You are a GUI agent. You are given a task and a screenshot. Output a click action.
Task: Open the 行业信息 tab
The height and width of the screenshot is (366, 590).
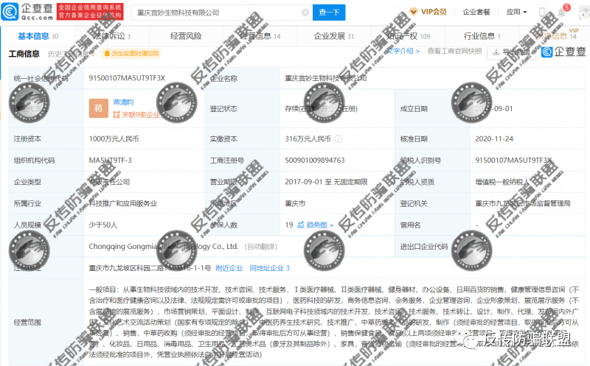479,35
